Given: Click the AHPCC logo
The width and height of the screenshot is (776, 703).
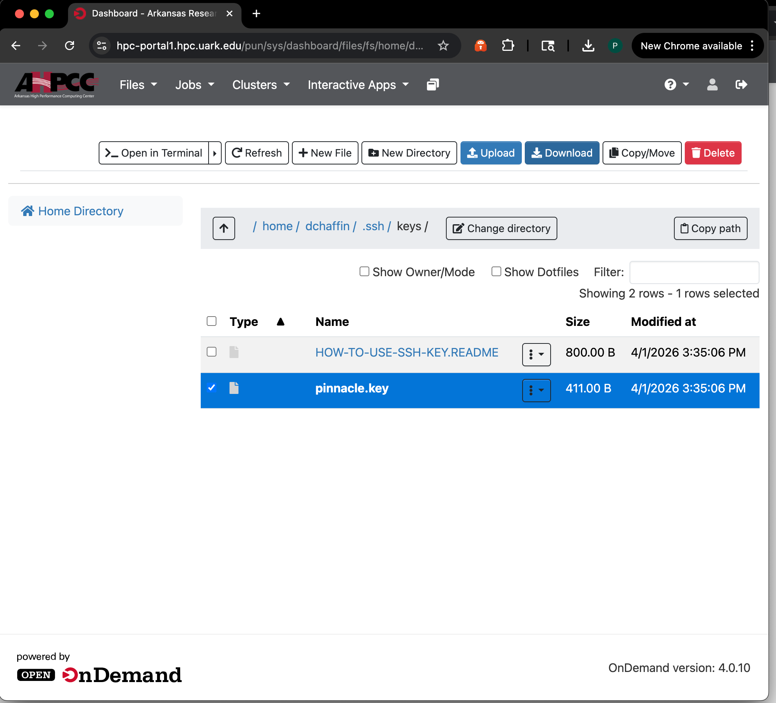Looking at the screenshot, I should [56, 85].
